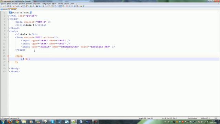Open the Executar menu

click(x=60, y=4)
